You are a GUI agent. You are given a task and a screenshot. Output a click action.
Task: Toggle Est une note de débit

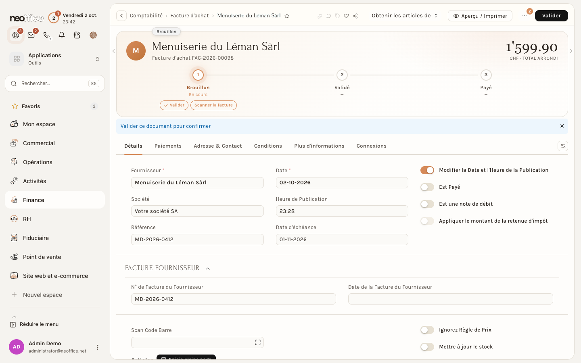(x=427, y=204)
